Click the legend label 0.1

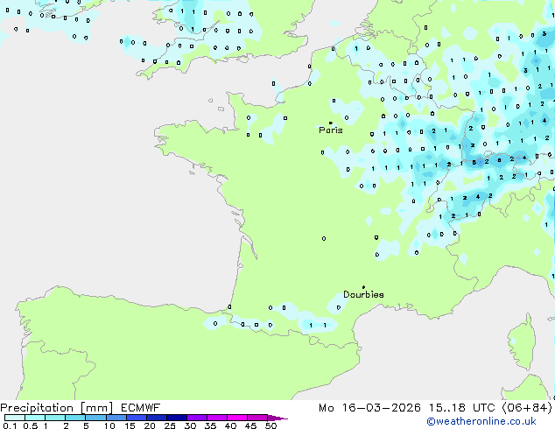(x=10, y=425)
